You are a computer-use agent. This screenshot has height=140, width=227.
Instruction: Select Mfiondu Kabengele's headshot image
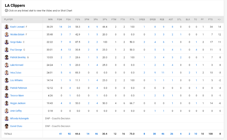(7, 118)
